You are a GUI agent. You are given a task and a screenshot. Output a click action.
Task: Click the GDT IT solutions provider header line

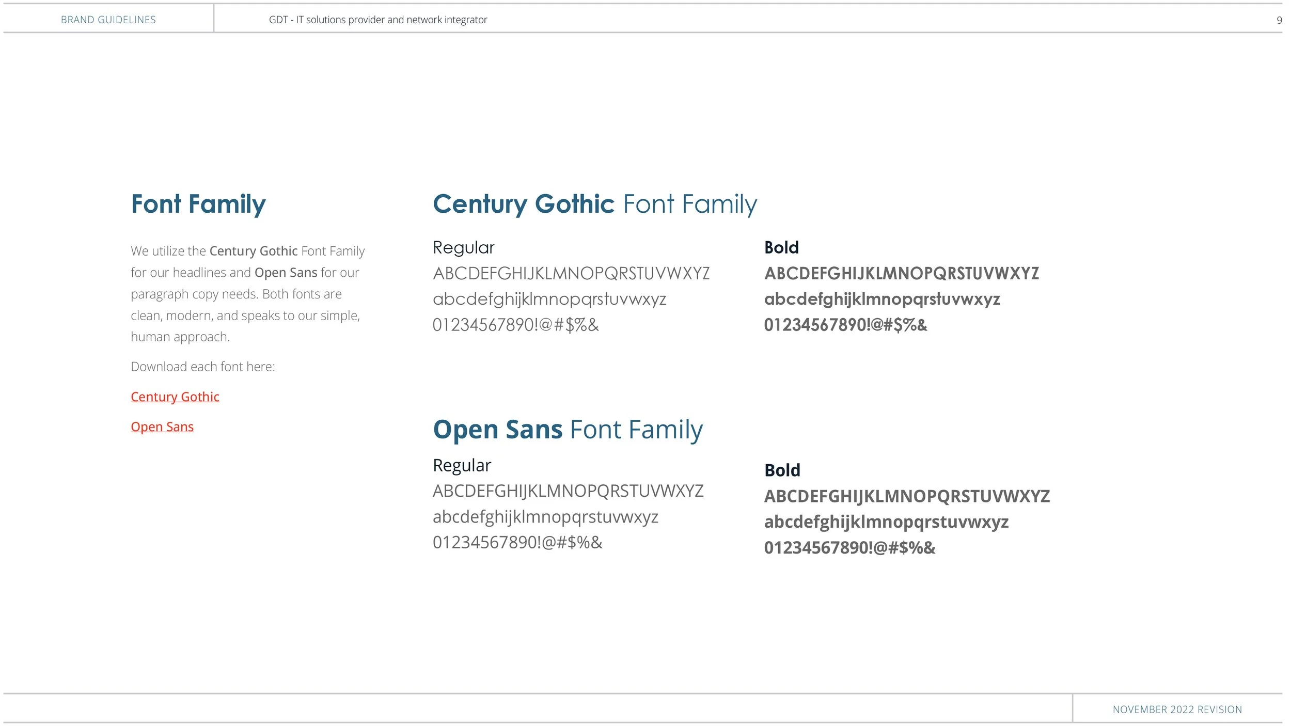378,20
